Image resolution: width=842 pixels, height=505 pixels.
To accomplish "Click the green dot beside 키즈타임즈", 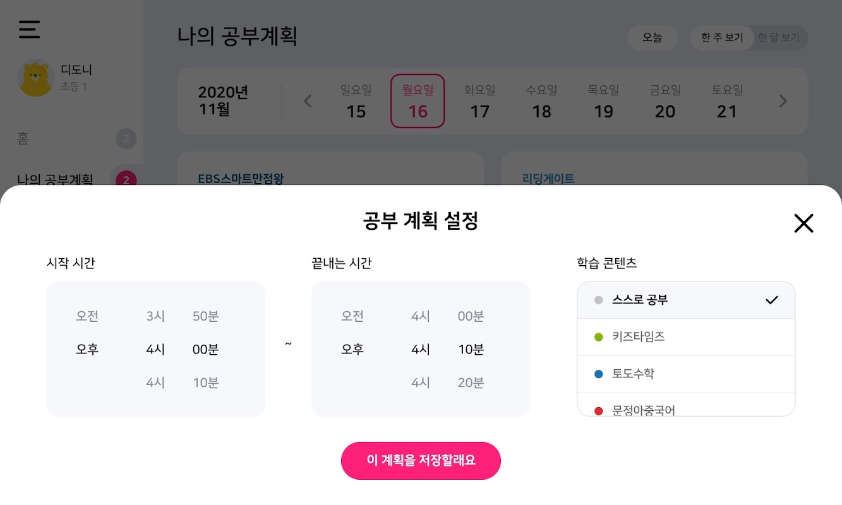I will coord(599,337).
